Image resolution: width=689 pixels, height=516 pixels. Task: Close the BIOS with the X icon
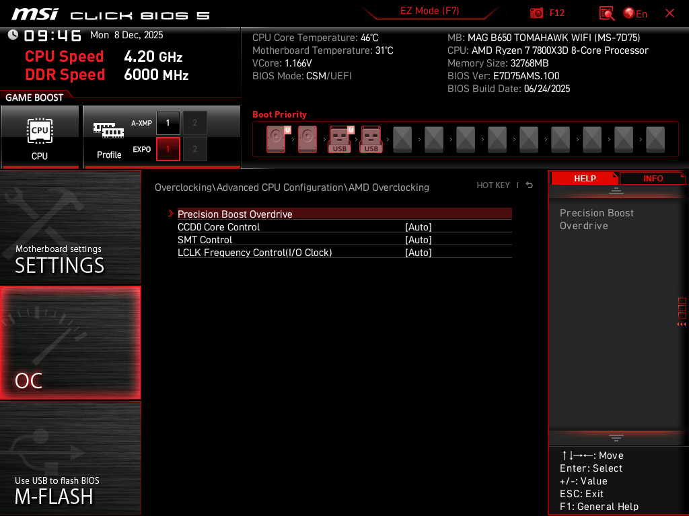tap(669, 13)
